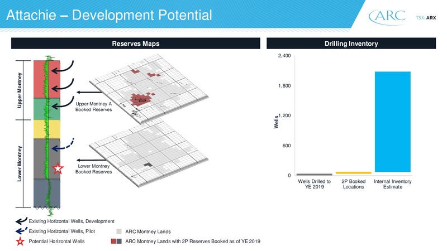
Task: Click 'Existing Horizontal Wells, Pilot' legend text
Action: (62, 231)
